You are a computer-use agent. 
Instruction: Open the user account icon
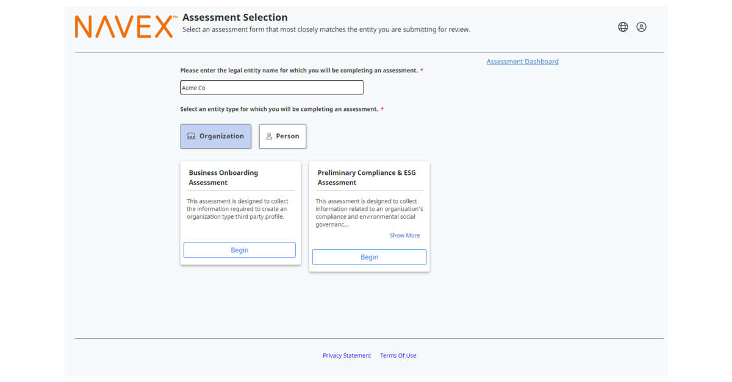(641, 27)
